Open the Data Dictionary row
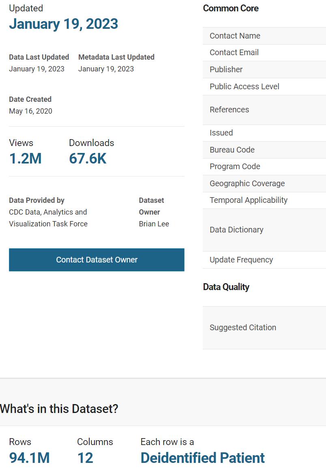 click(236, 230)
